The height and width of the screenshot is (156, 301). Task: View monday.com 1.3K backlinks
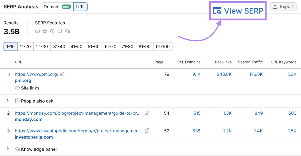227,113
